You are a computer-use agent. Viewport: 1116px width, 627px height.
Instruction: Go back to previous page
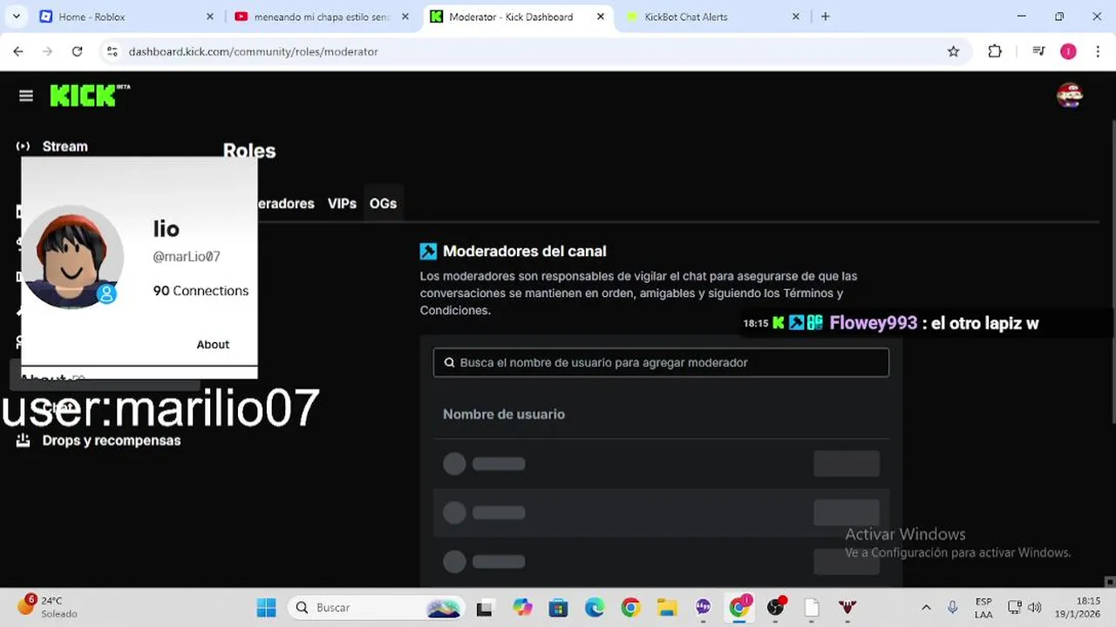point(18,51)
